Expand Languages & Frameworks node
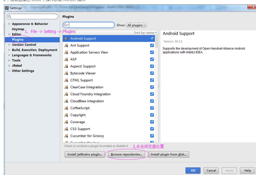 coord(9,55)
